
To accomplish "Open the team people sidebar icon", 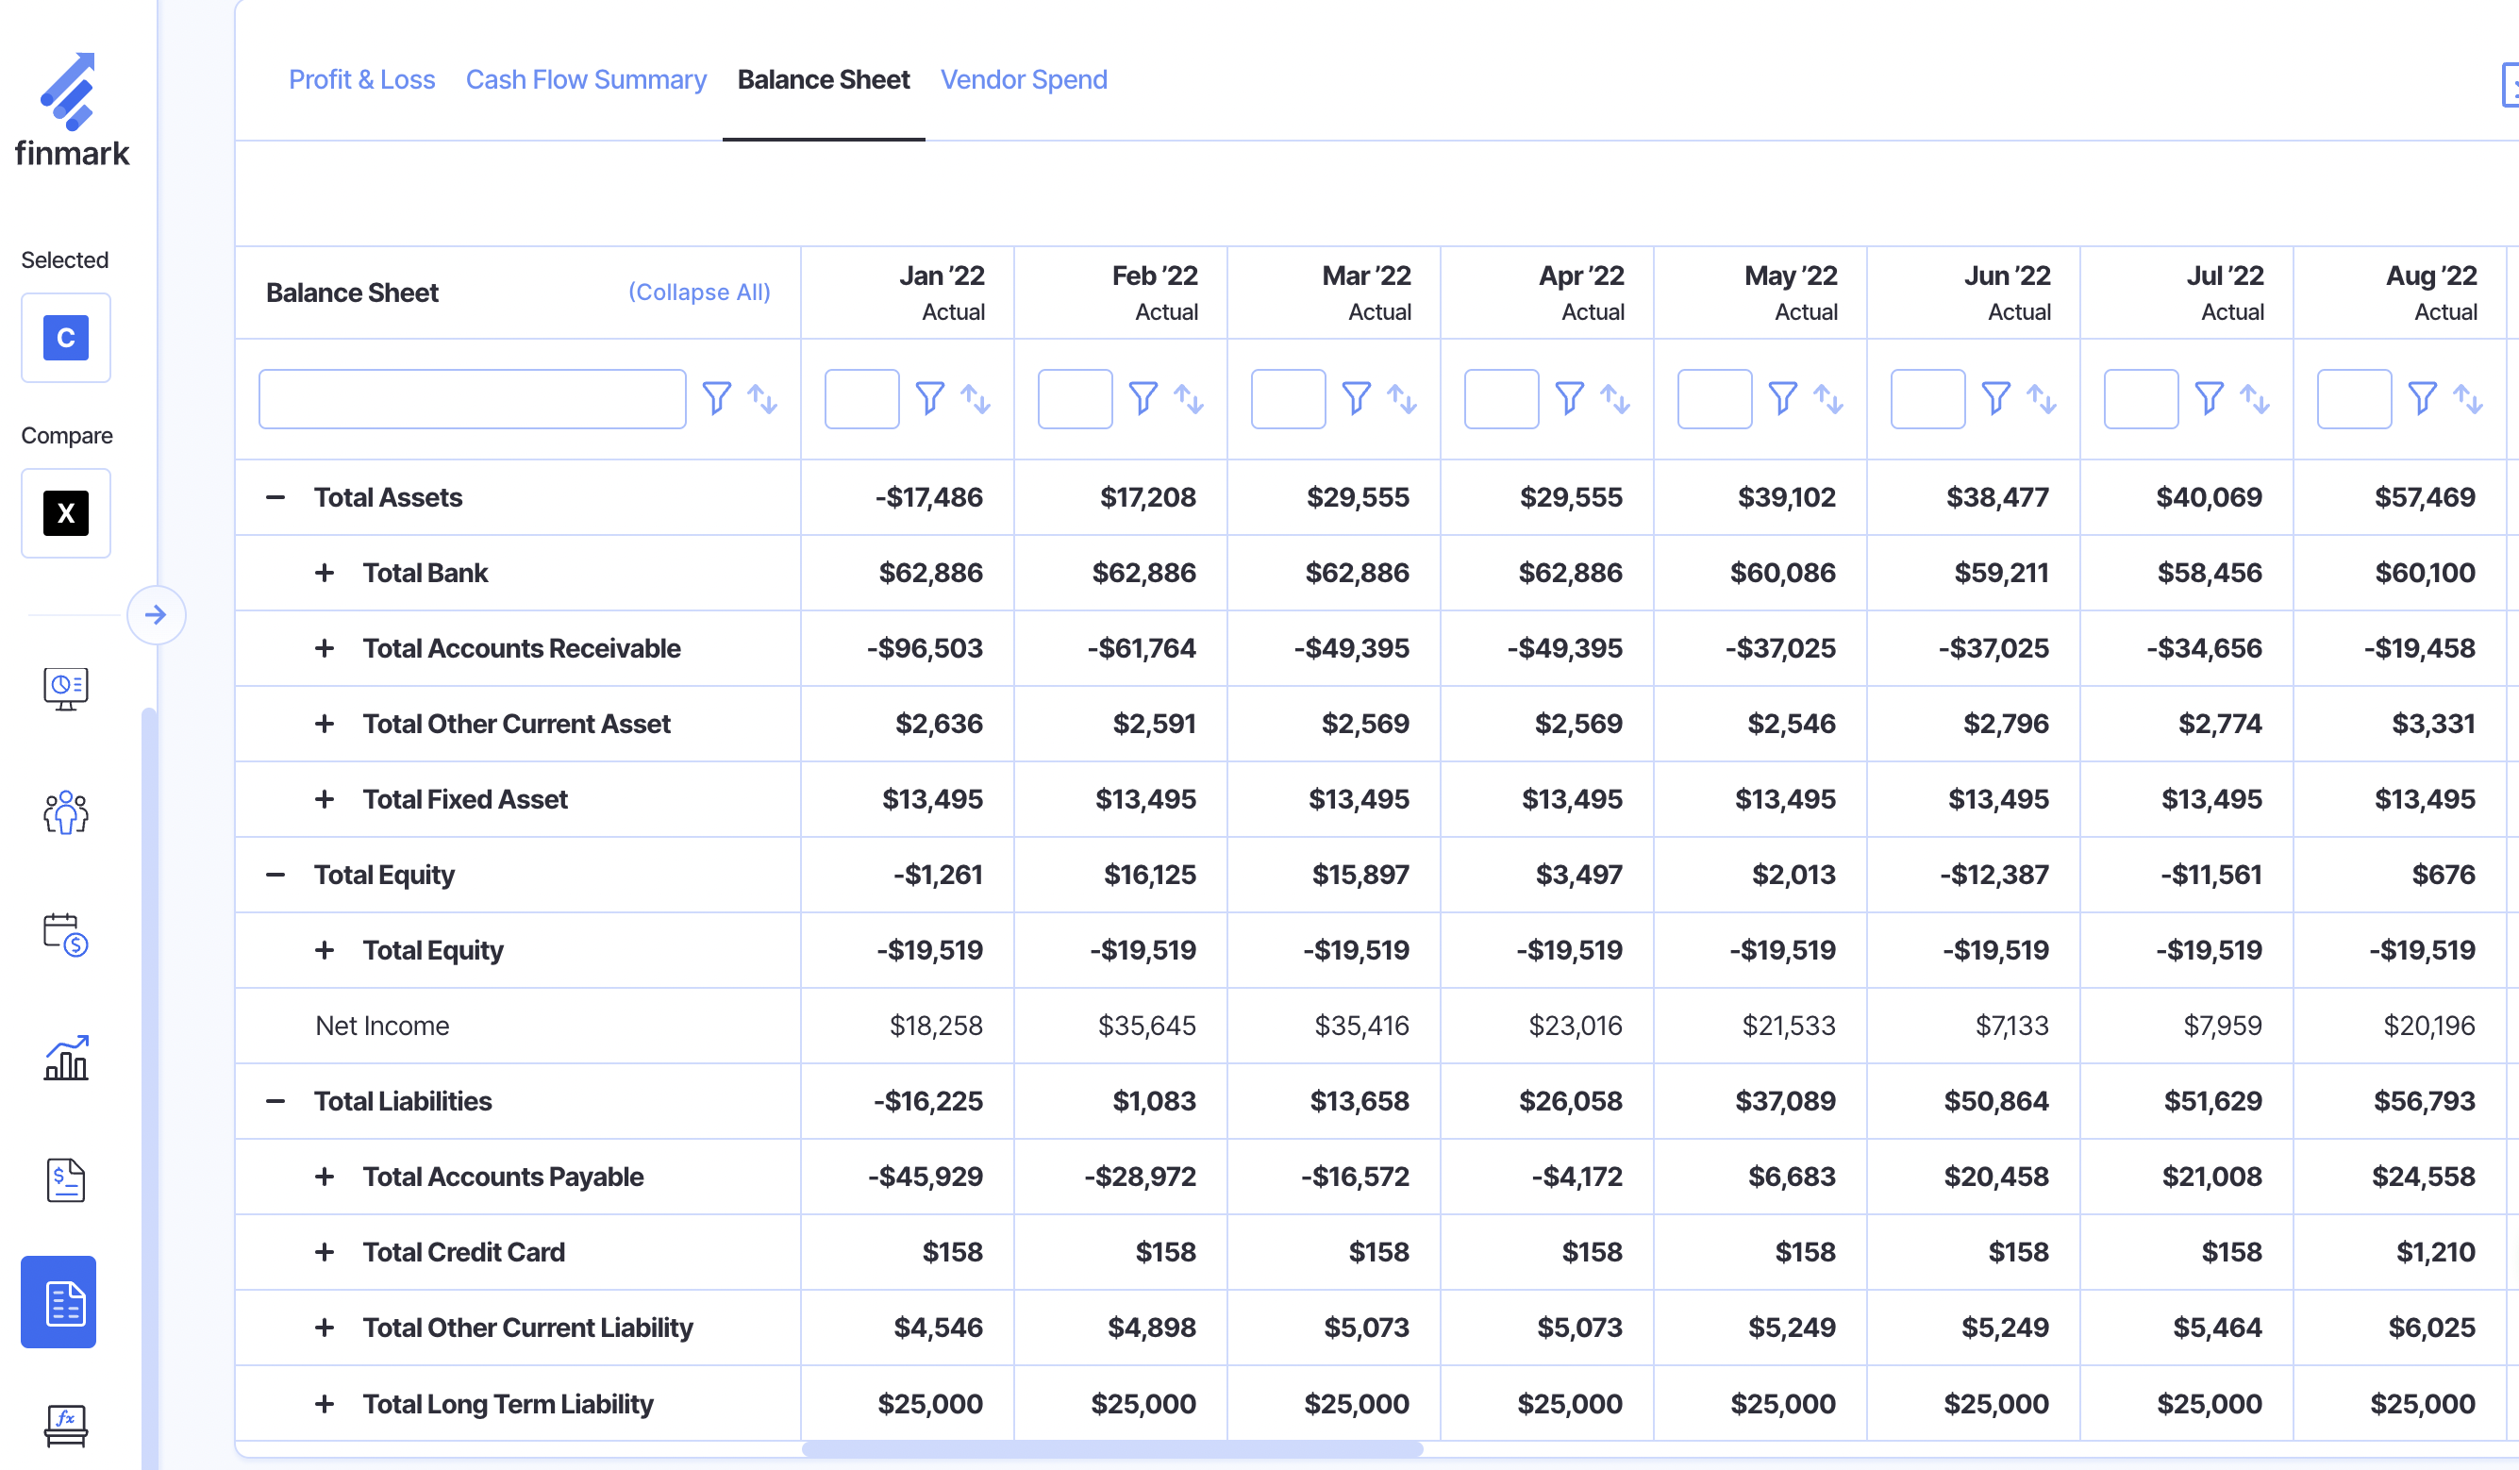I will (66, 812).
